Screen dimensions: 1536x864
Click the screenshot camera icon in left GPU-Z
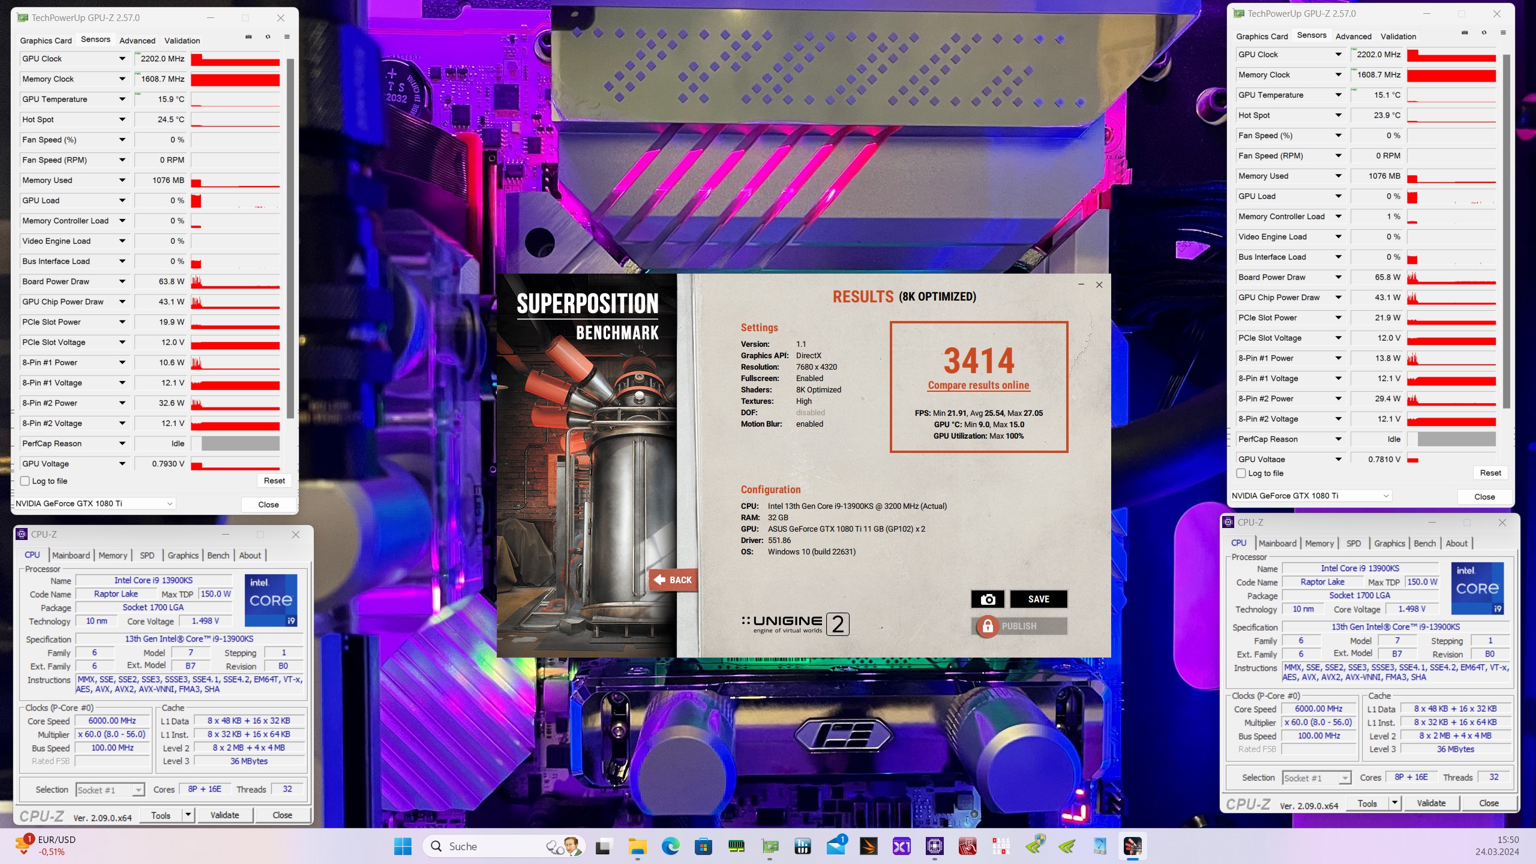pos(248,37)
